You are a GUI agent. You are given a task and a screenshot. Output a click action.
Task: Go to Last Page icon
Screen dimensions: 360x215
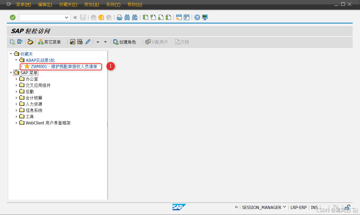coord(168,17)
